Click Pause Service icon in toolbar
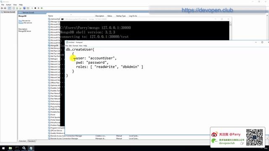The height and width of the screenshot is (151, 269). pos(38,8)
